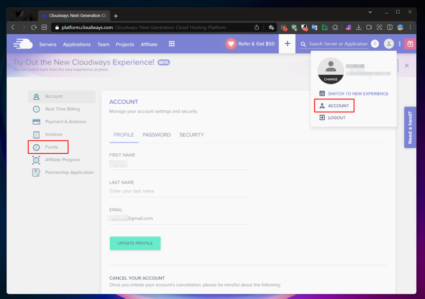This screenshot has height=299, width=425.
Task: Open the three-dot header menu
Action: click(x=399, y=44)
